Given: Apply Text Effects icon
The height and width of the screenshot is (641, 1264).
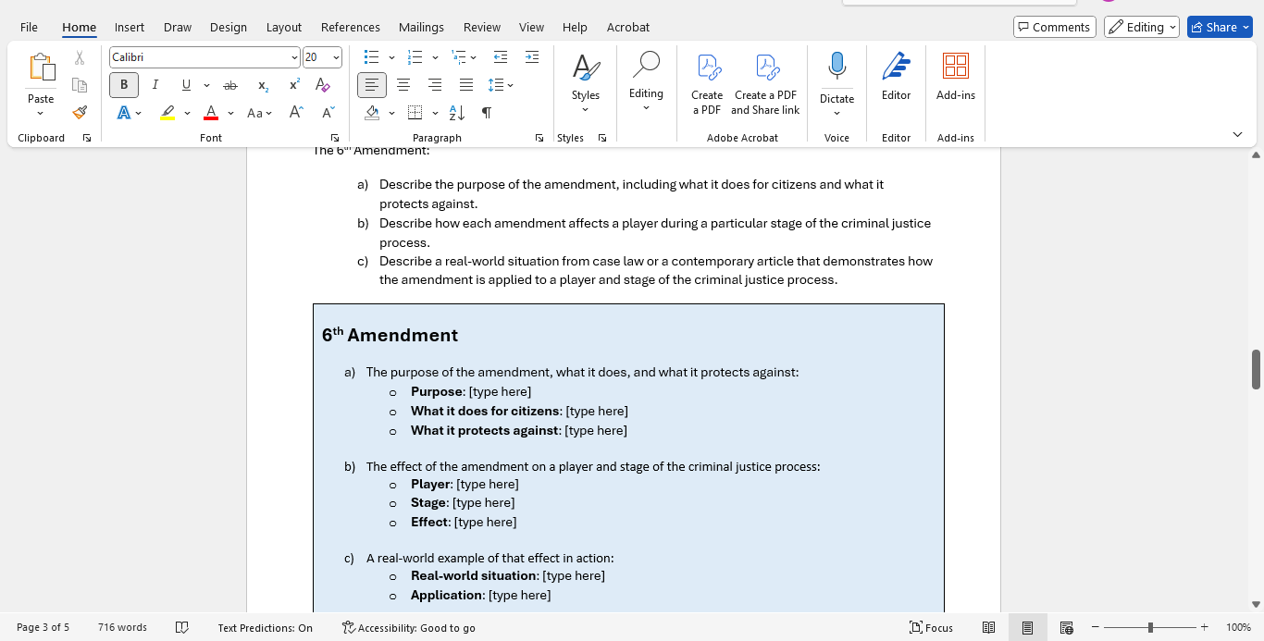Looking at the screenshot, I should [124, 113].
